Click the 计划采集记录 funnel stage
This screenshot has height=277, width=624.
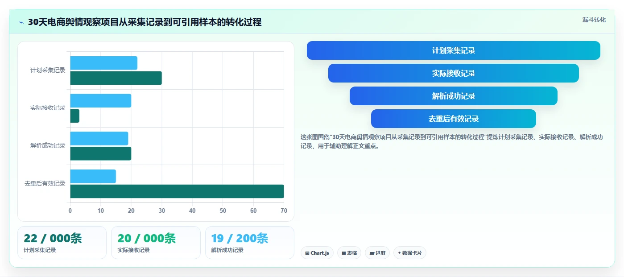coord(454,50)
